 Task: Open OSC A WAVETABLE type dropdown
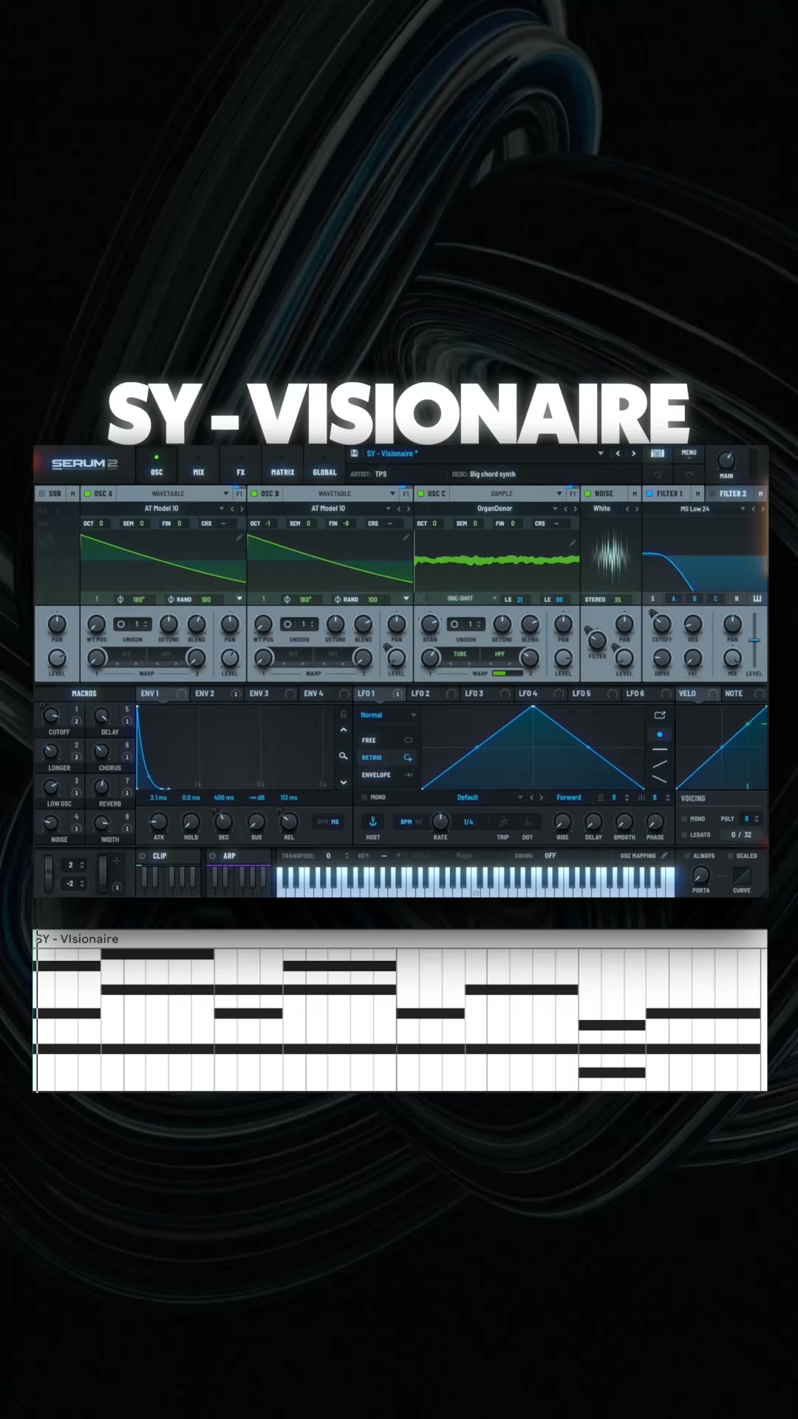pyautogui.click(x=225, y=494)
